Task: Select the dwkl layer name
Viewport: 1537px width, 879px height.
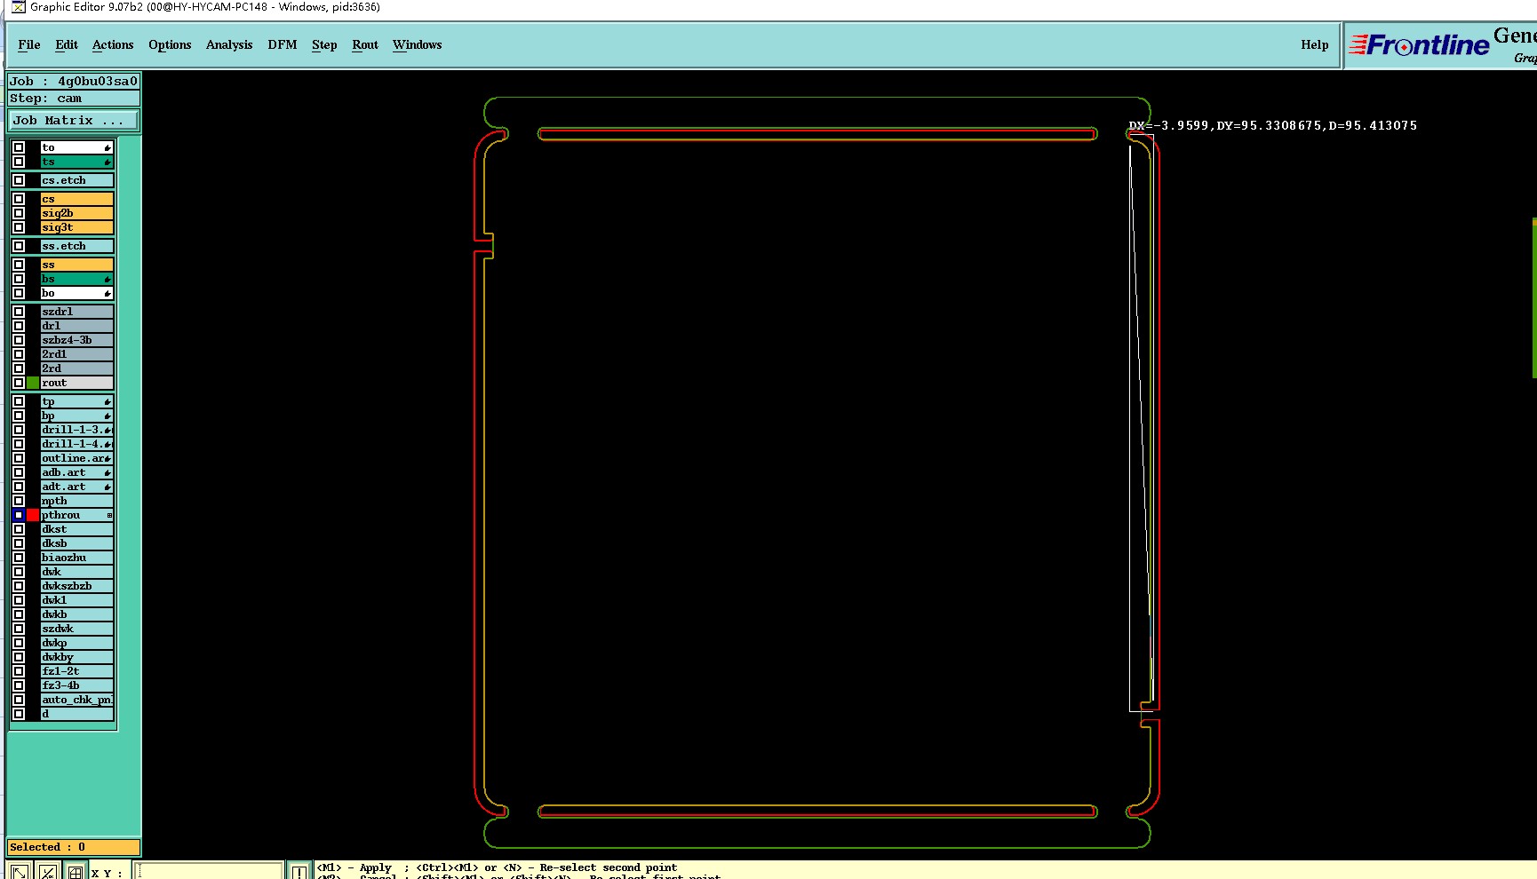Action: [77, 600]
